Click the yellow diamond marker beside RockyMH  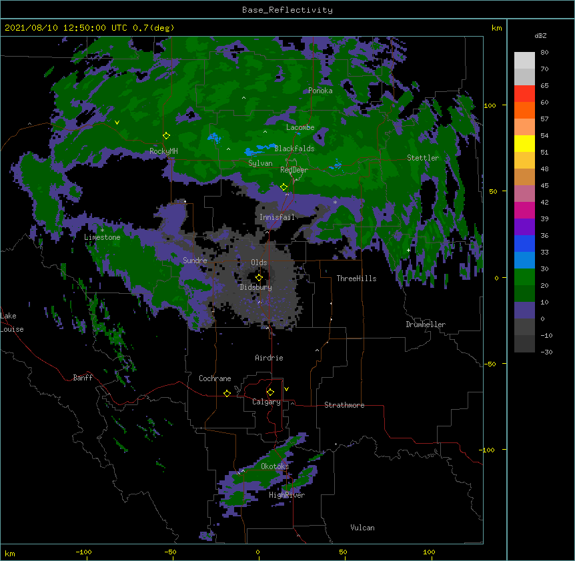(167, 136)
